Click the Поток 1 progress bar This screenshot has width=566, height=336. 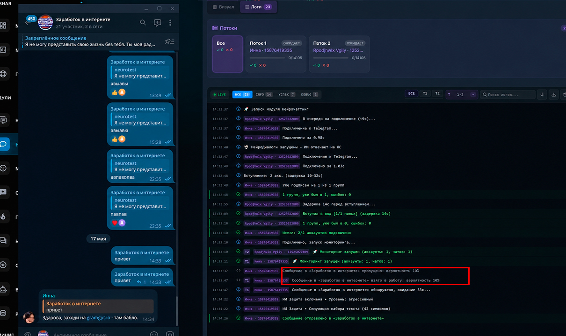[267, 58]
